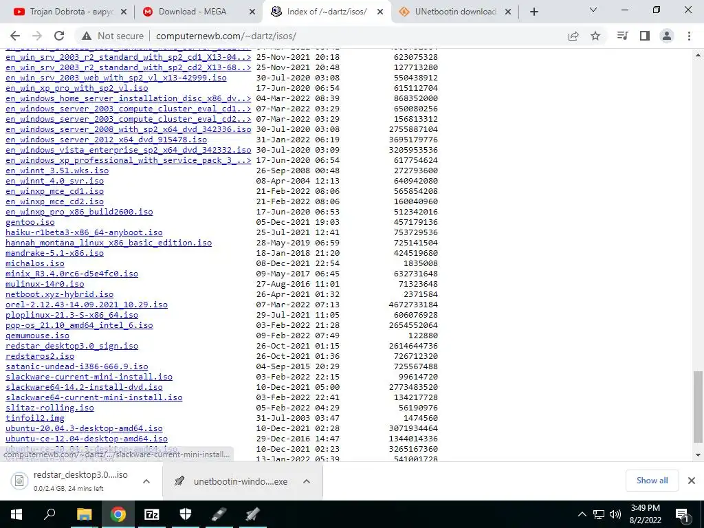Open en_win_xp_pro_with_sp2_vl.iso link
This screenshot has width=704, height=528.
[77, 88]
